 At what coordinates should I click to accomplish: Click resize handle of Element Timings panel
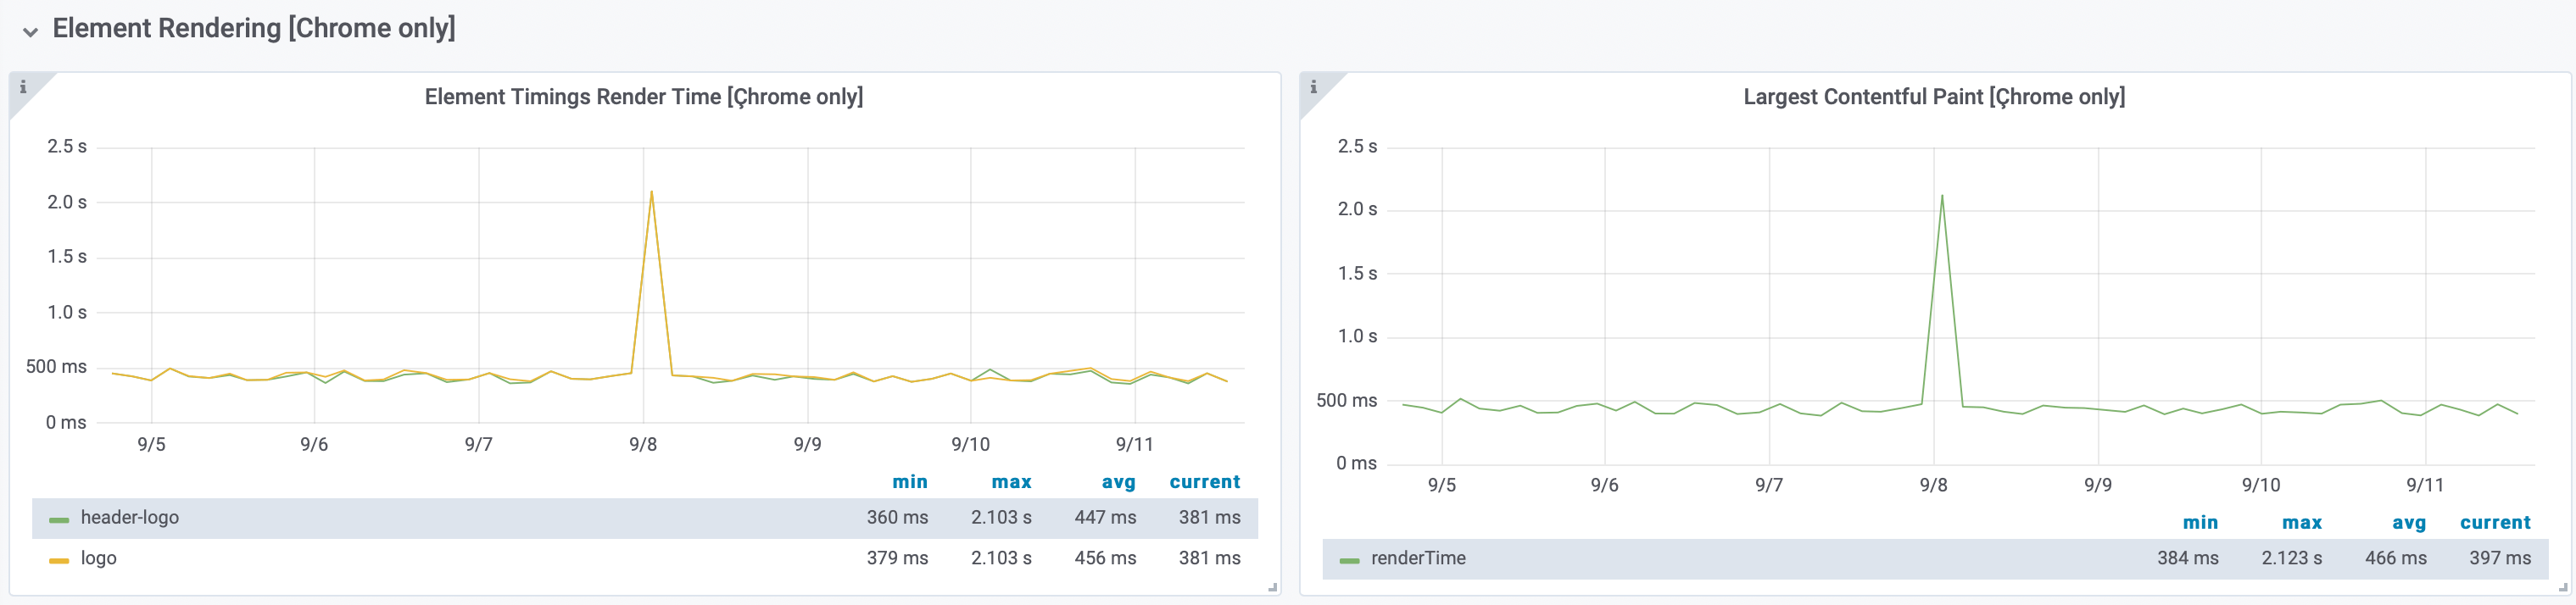[x=1272, y=588]
